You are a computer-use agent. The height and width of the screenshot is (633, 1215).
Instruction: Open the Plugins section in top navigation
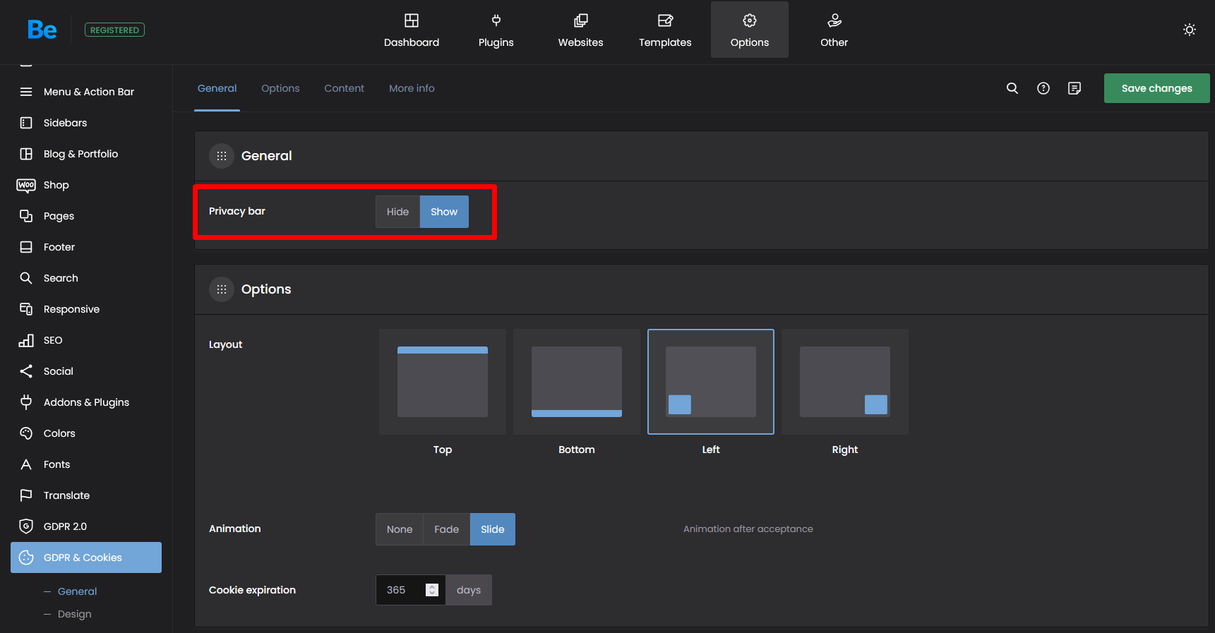click(x=496, y=30)
